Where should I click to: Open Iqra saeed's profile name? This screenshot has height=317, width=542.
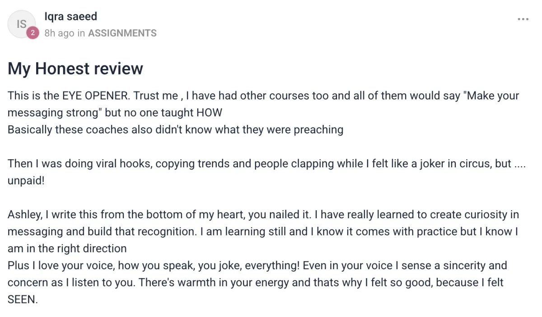pyautogui.click(x=71, y=17)
